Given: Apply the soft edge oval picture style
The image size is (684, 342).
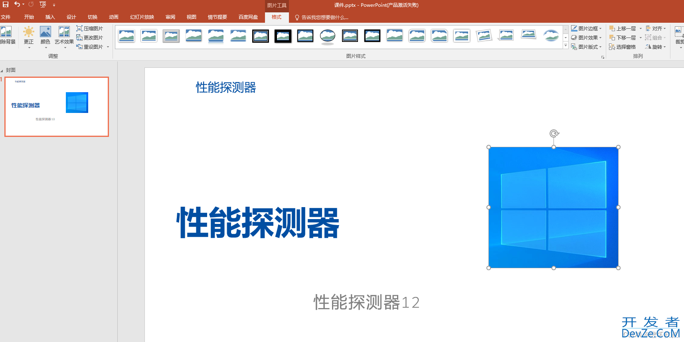Looking at the screenshot, I should point(551,36).
